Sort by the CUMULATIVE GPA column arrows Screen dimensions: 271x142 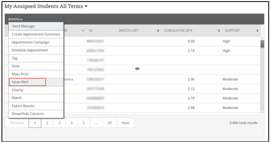click(219, 31)
